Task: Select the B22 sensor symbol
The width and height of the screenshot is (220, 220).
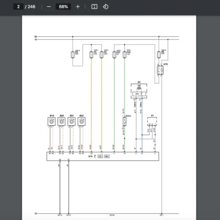Action: pyautogui.click(x=81, y=123)
